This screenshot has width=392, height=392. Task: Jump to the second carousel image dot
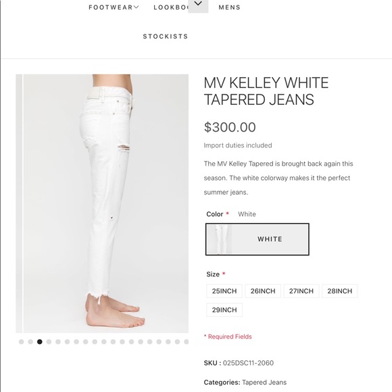(x=30, y=342)
